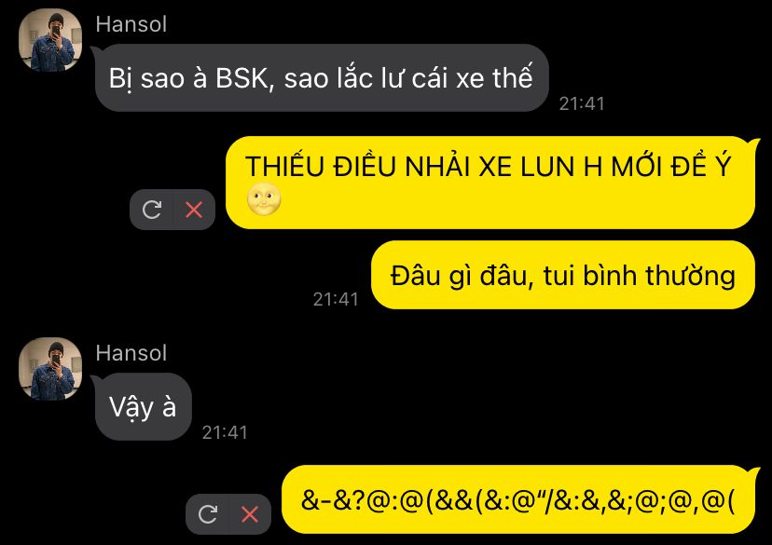
Task: Retry sending the THIẾU ĐIỀU NHẢI message
Action: [x=152, y=210]
